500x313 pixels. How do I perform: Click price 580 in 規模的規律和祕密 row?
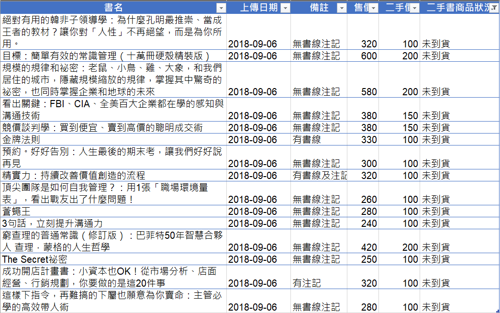pos(369,92)
